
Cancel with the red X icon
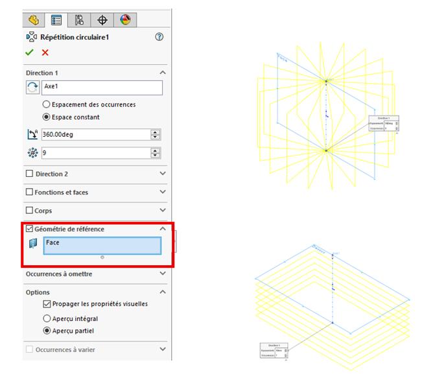[45, 53]
